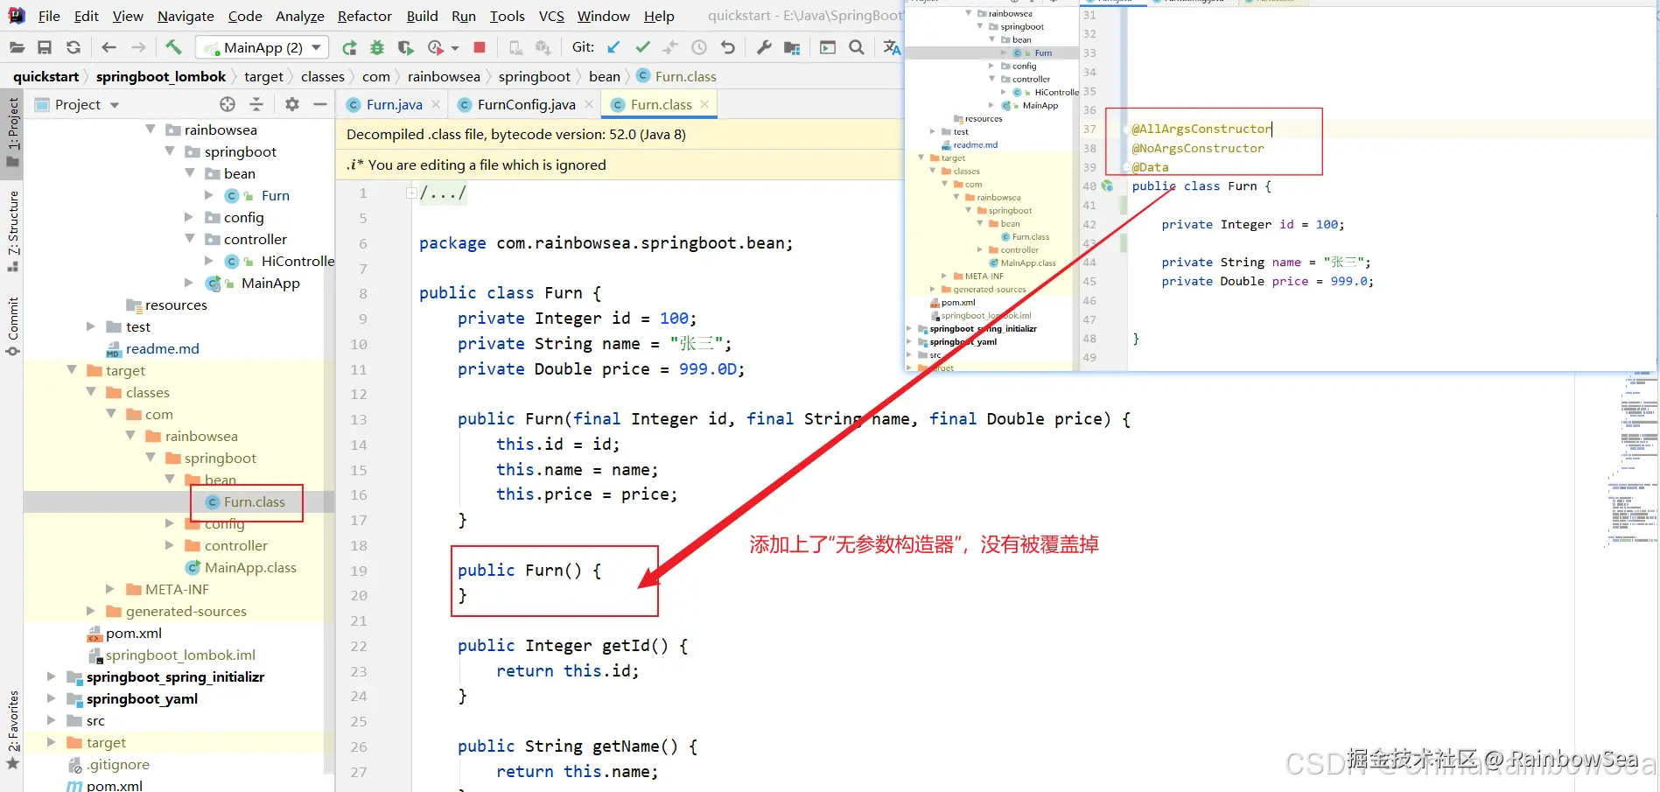1660x792 pixels.
Task: Switch to the Furn.java editor tab
Action: [x=395, y=105]
